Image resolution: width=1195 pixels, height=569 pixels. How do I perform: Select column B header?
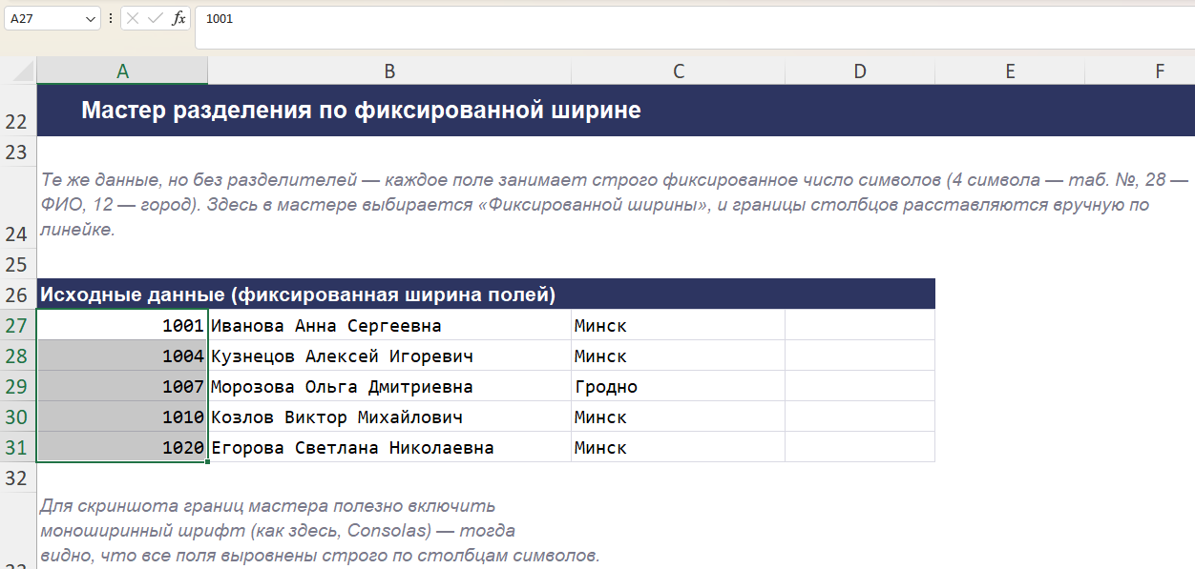(389, 71)
